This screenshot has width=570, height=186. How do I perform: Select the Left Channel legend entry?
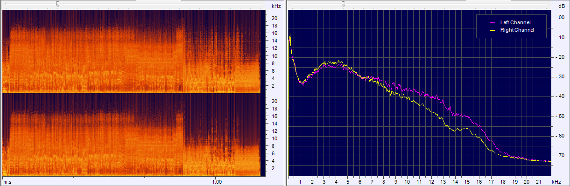click(x=516, y=22)
